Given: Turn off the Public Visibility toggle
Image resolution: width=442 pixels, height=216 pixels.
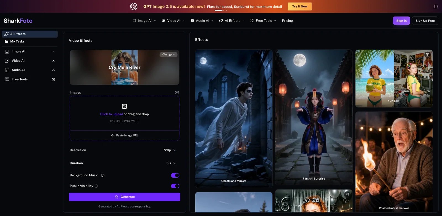Looking at the screenshot, I should 175,186.
